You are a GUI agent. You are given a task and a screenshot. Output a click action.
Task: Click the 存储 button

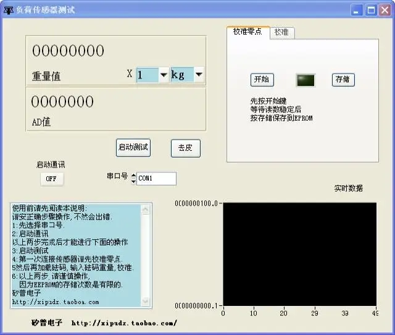coord(343,80)
